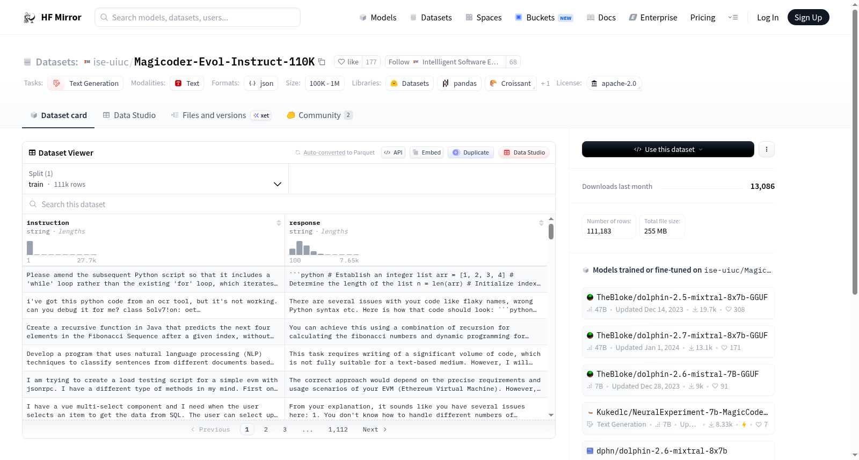This screenshot has height=460, width=859.
Task: Click the dataset table vertical scrollbar
Action: tap(551, 231)
